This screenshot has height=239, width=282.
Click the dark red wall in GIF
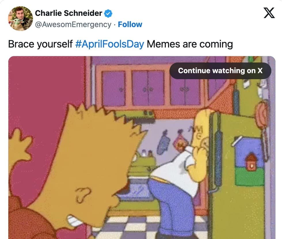coord(45,86)
